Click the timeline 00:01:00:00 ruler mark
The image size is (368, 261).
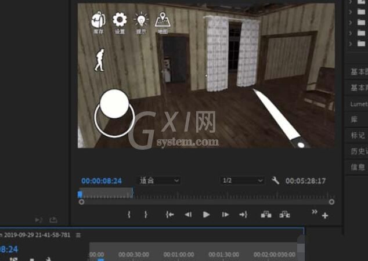coord(179,255)
